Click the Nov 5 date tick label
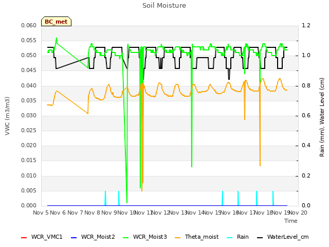The image size is (329, 247). point(41,213)
